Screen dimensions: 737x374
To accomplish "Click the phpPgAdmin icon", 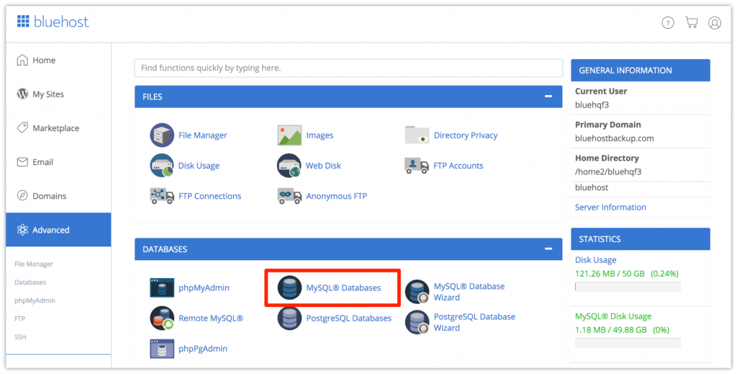I will pyautogui.click(x=162, y=349).
